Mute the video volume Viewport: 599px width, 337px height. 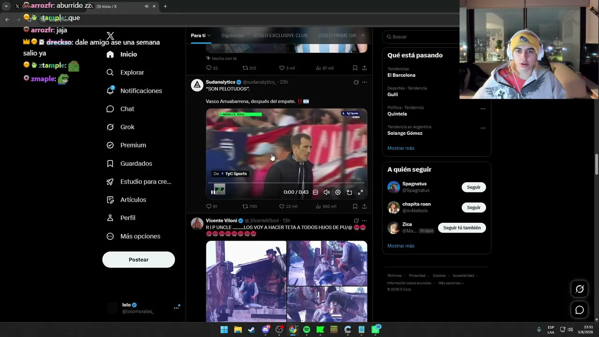[327, 192]
